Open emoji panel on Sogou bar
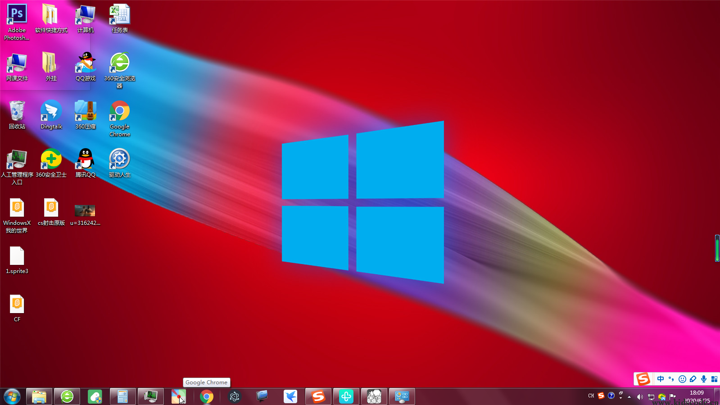Image resolution: width=720 pixels, height=405 pixels. tap(682, 379)
